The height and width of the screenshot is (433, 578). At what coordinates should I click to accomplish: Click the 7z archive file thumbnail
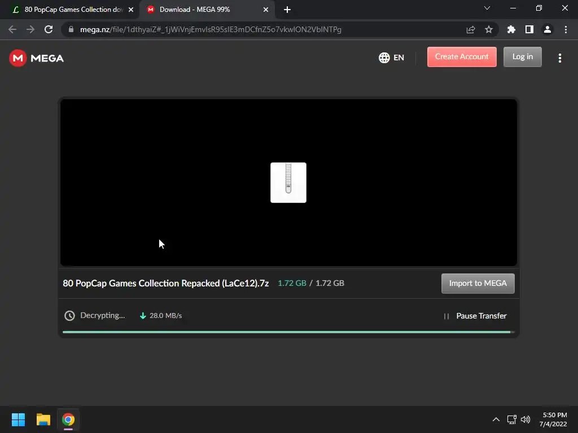[x=288, y=183]
